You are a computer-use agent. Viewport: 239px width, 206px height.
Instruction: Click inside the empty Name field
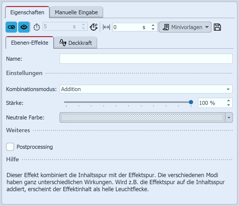click(146, 59)
